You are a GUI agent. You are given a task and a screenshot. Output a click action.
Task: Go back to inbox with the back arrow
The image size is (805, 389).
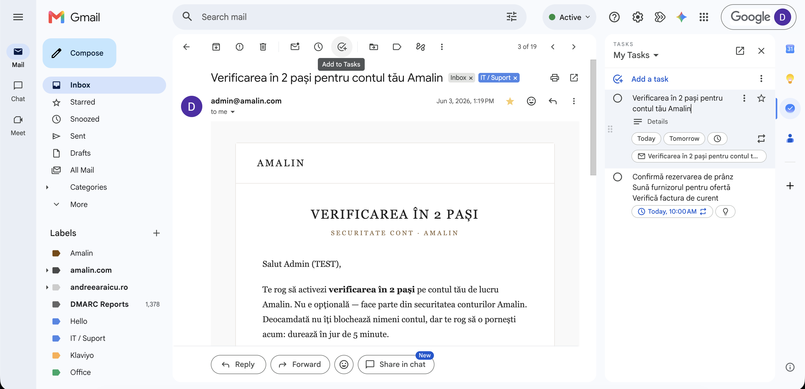(x=186, y=47)
